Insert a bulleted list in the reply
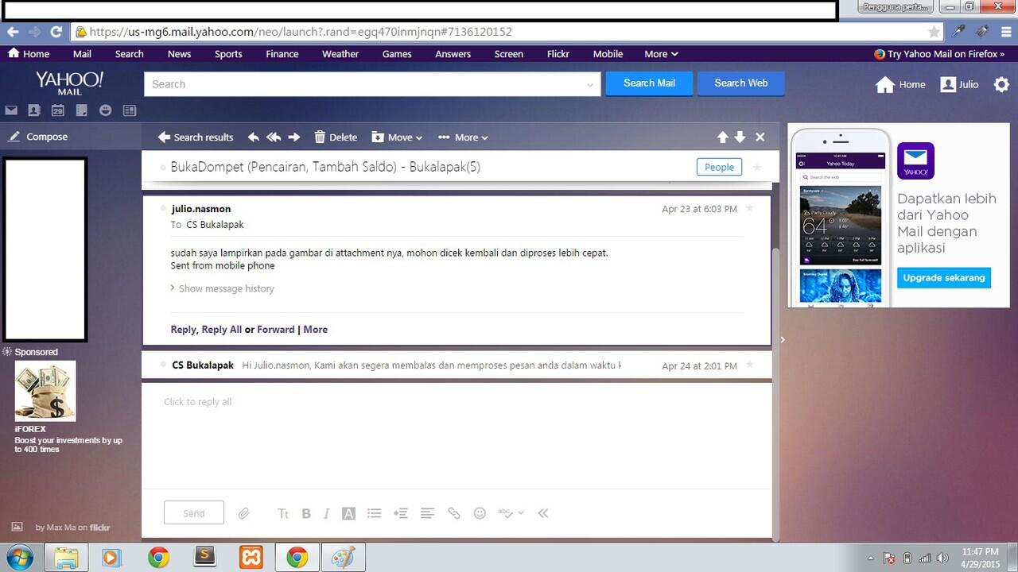The height and width of the screenshot is (572, 1018). (375, 513)
